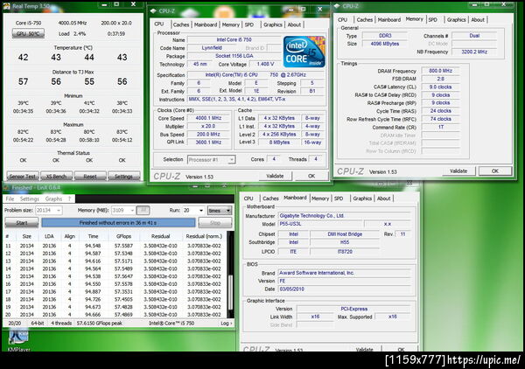525x369 pixels.
Task: Click the Log link in LinX status bar
Action: [227, 324]
